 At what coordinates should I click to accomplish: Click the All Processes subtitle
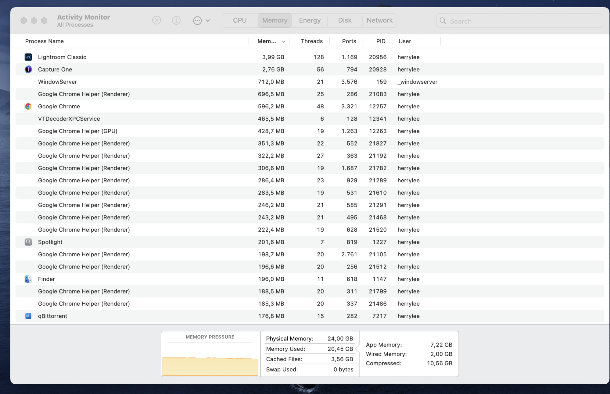[75, 25]
